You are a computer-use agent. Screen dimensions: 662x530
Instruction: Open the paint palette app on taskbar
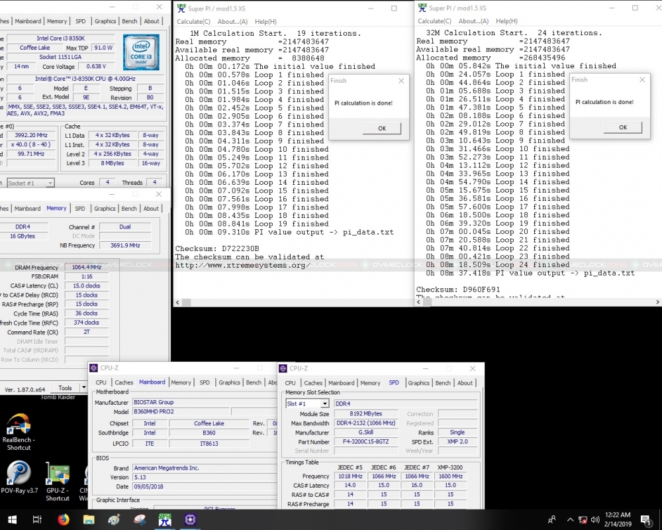tap(114, 519)
